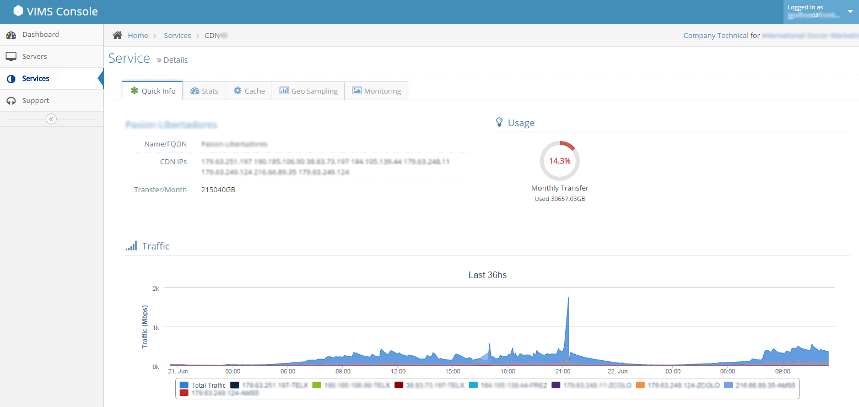
Task: Collapse the sidebar with double-chevron button
Action: [51, 119]
